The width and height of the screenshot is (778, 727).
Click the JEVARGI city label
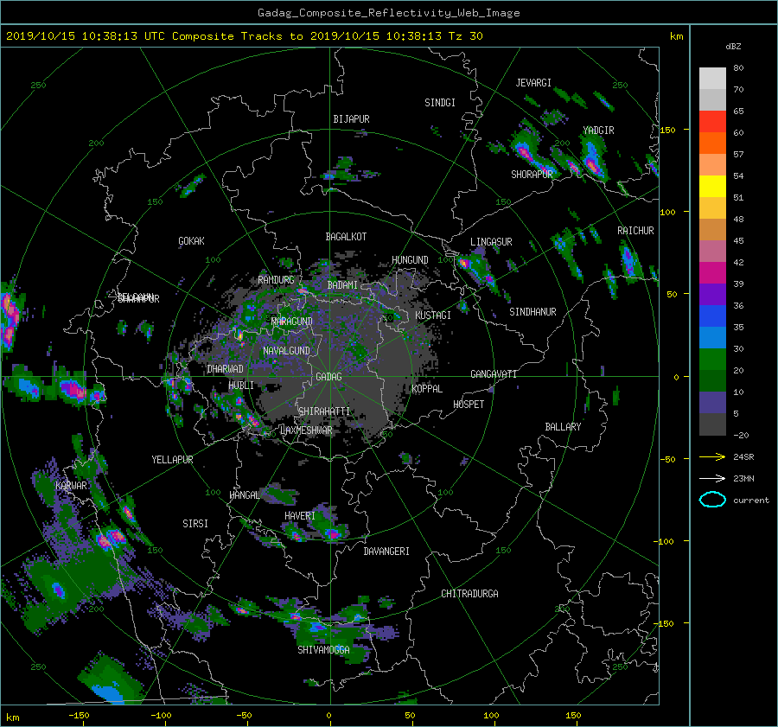click(533, 83)
